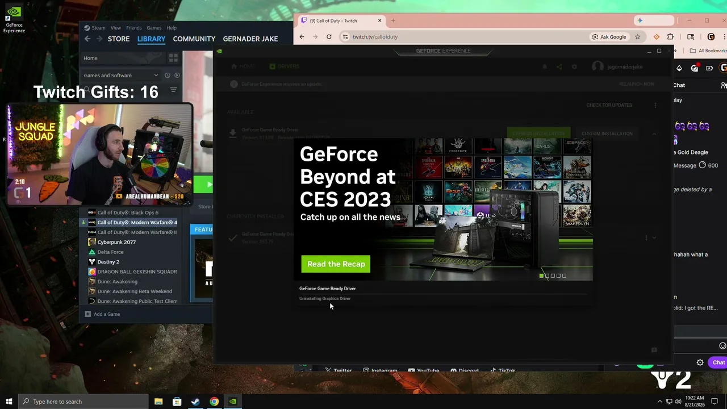Click the GeForce Experience share icon

coord(559,66)
